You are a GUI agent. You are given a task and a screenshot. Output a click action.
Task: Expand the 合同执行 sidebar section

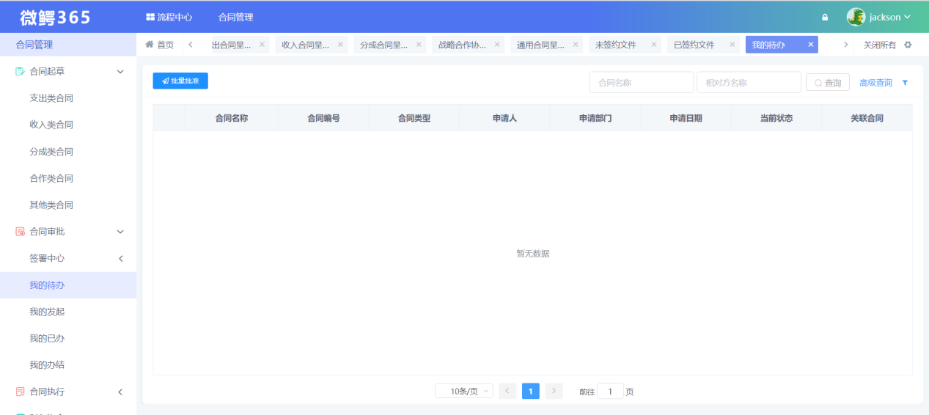click(x=120, y=392)
